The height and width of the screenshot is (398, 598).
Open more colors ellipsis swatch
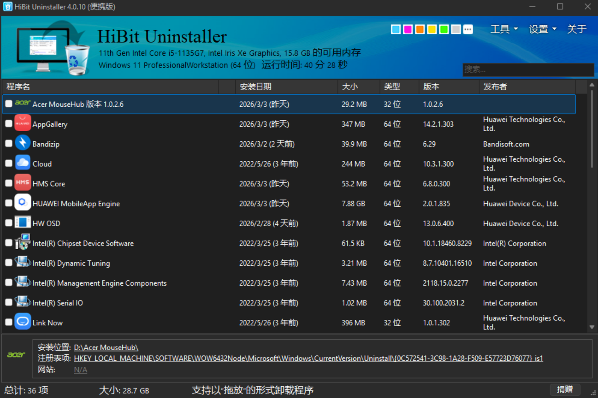(x=468, y=29)
